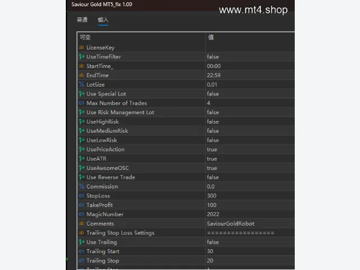Click the empty LicenseKey value field
Viewport: 360px width, 270px height.
(x=250, y=47)
